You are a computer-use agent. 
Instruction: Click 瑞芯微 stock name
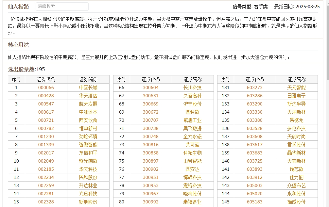point(296,169)
